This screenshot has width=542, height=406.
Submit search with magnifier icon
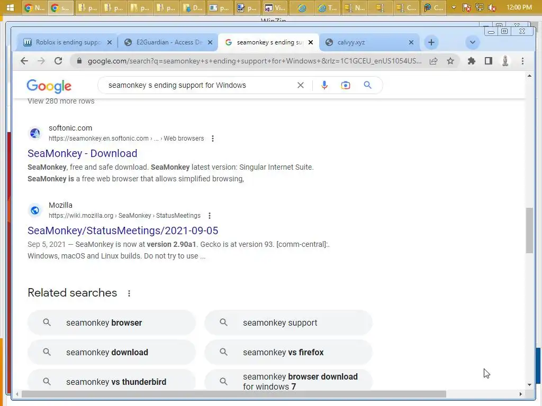tap(367, 85)
